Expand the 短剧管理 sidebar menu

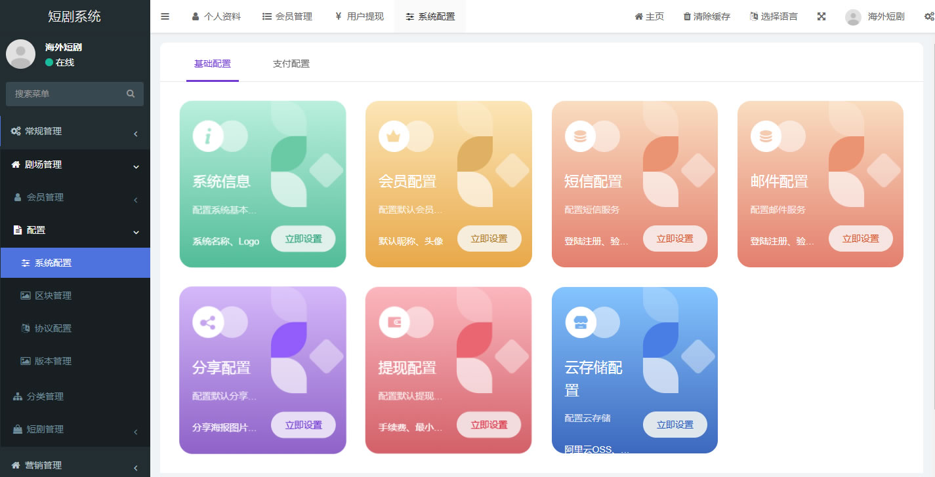tap(75, 430)
